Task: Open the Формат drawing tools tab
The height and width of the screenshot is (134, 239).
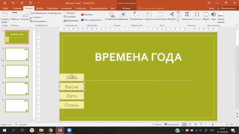Action: 126,8
